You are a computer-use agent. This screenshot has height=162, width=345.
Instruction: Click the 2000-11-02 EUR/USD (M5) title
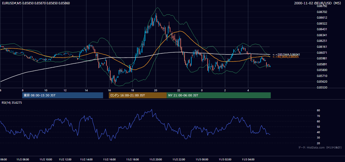318,3
